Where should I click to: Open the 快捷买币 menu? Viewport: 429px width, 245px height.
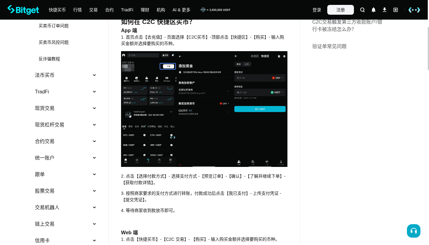(x=57, y=10)
